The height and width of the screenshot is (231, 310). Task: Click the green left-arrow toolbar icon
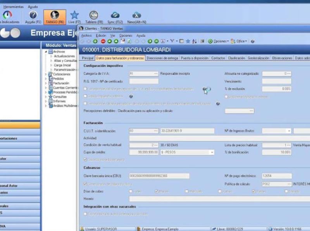pyautogui.click(x=110, y=41)
